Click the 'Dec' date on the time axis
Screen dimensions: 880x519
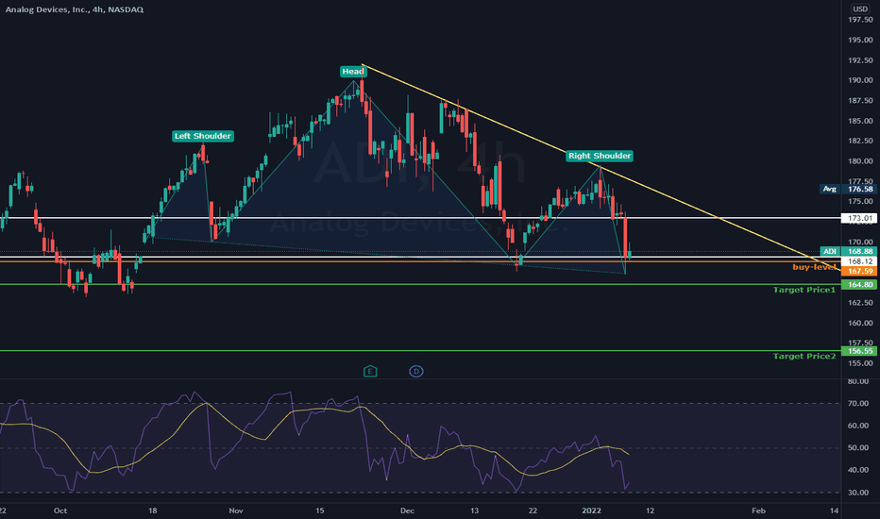point(408,511)
